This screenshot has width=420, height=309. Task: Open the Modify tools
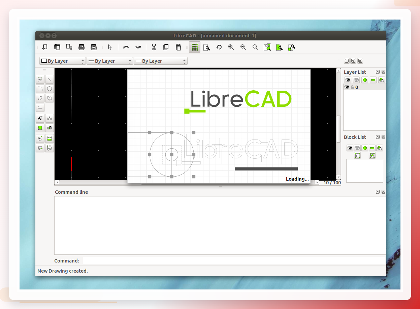tap(40, 138)
